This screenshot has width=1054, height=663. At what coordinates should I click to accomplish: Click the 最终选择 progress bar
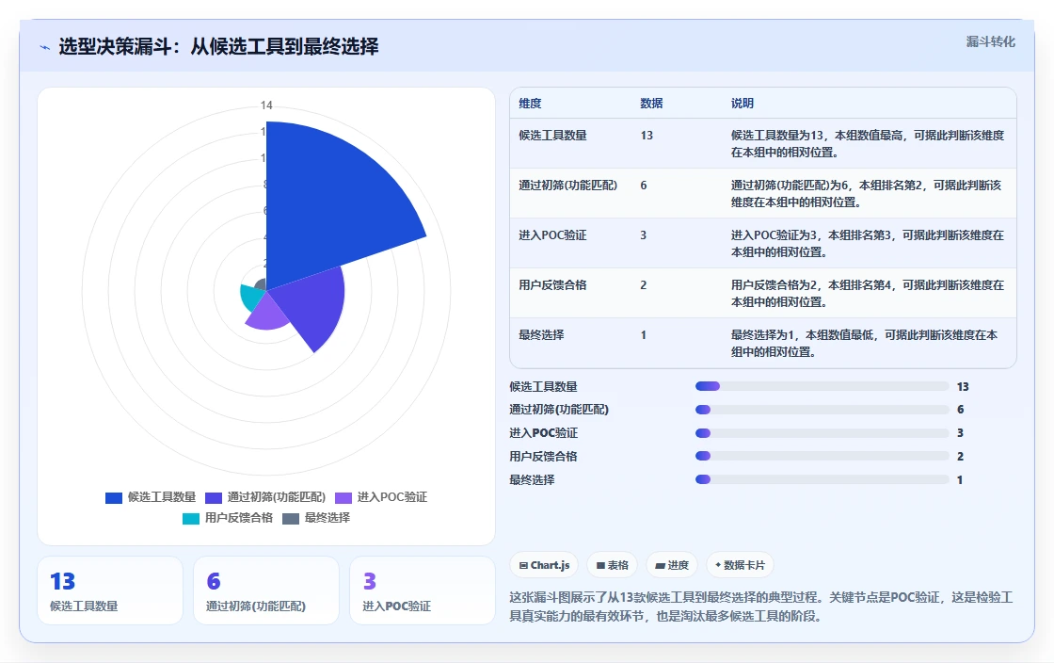(x=822, y=479)
